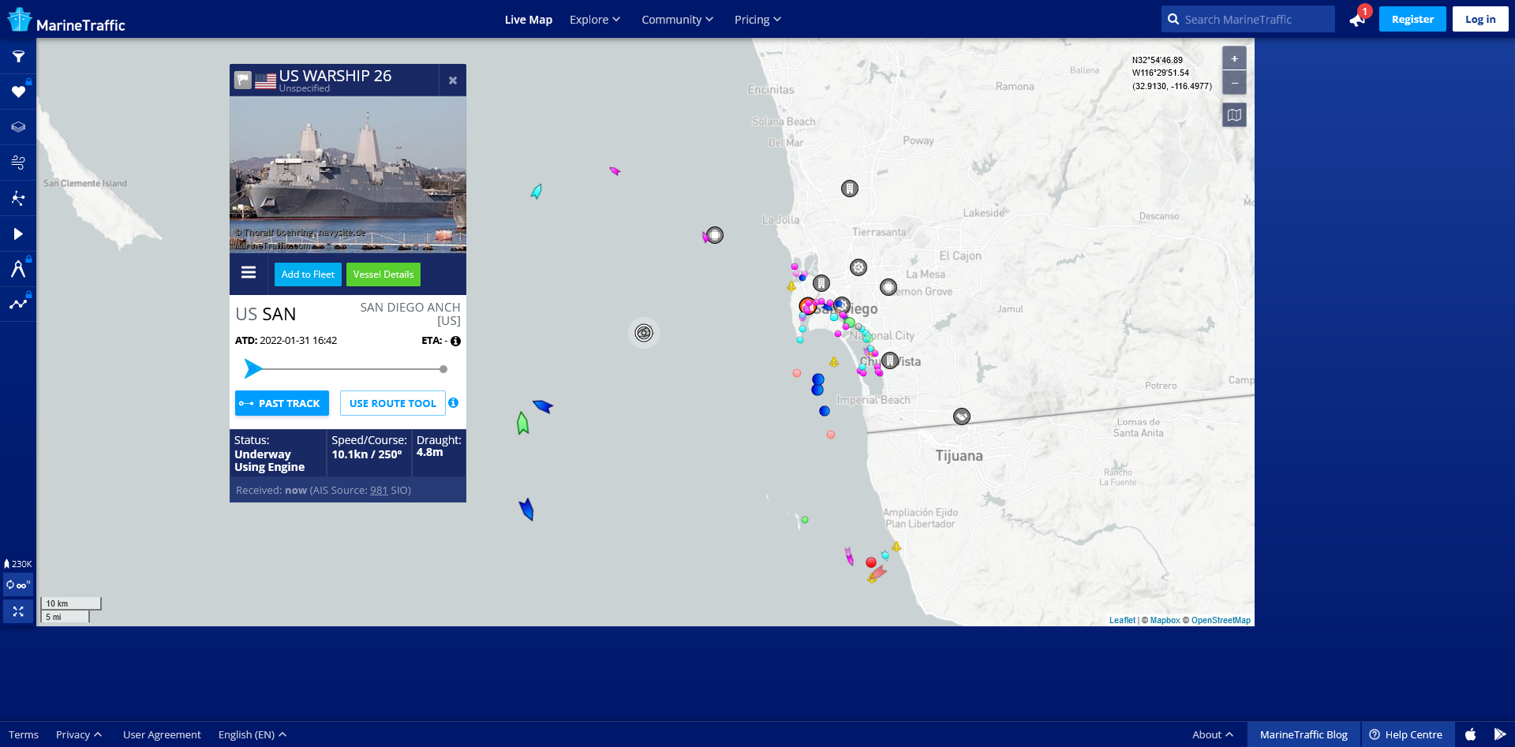Screen dimensions: 1515x747
Task: Toggle vessel names display infinity icon
Action: coord(18,585)
